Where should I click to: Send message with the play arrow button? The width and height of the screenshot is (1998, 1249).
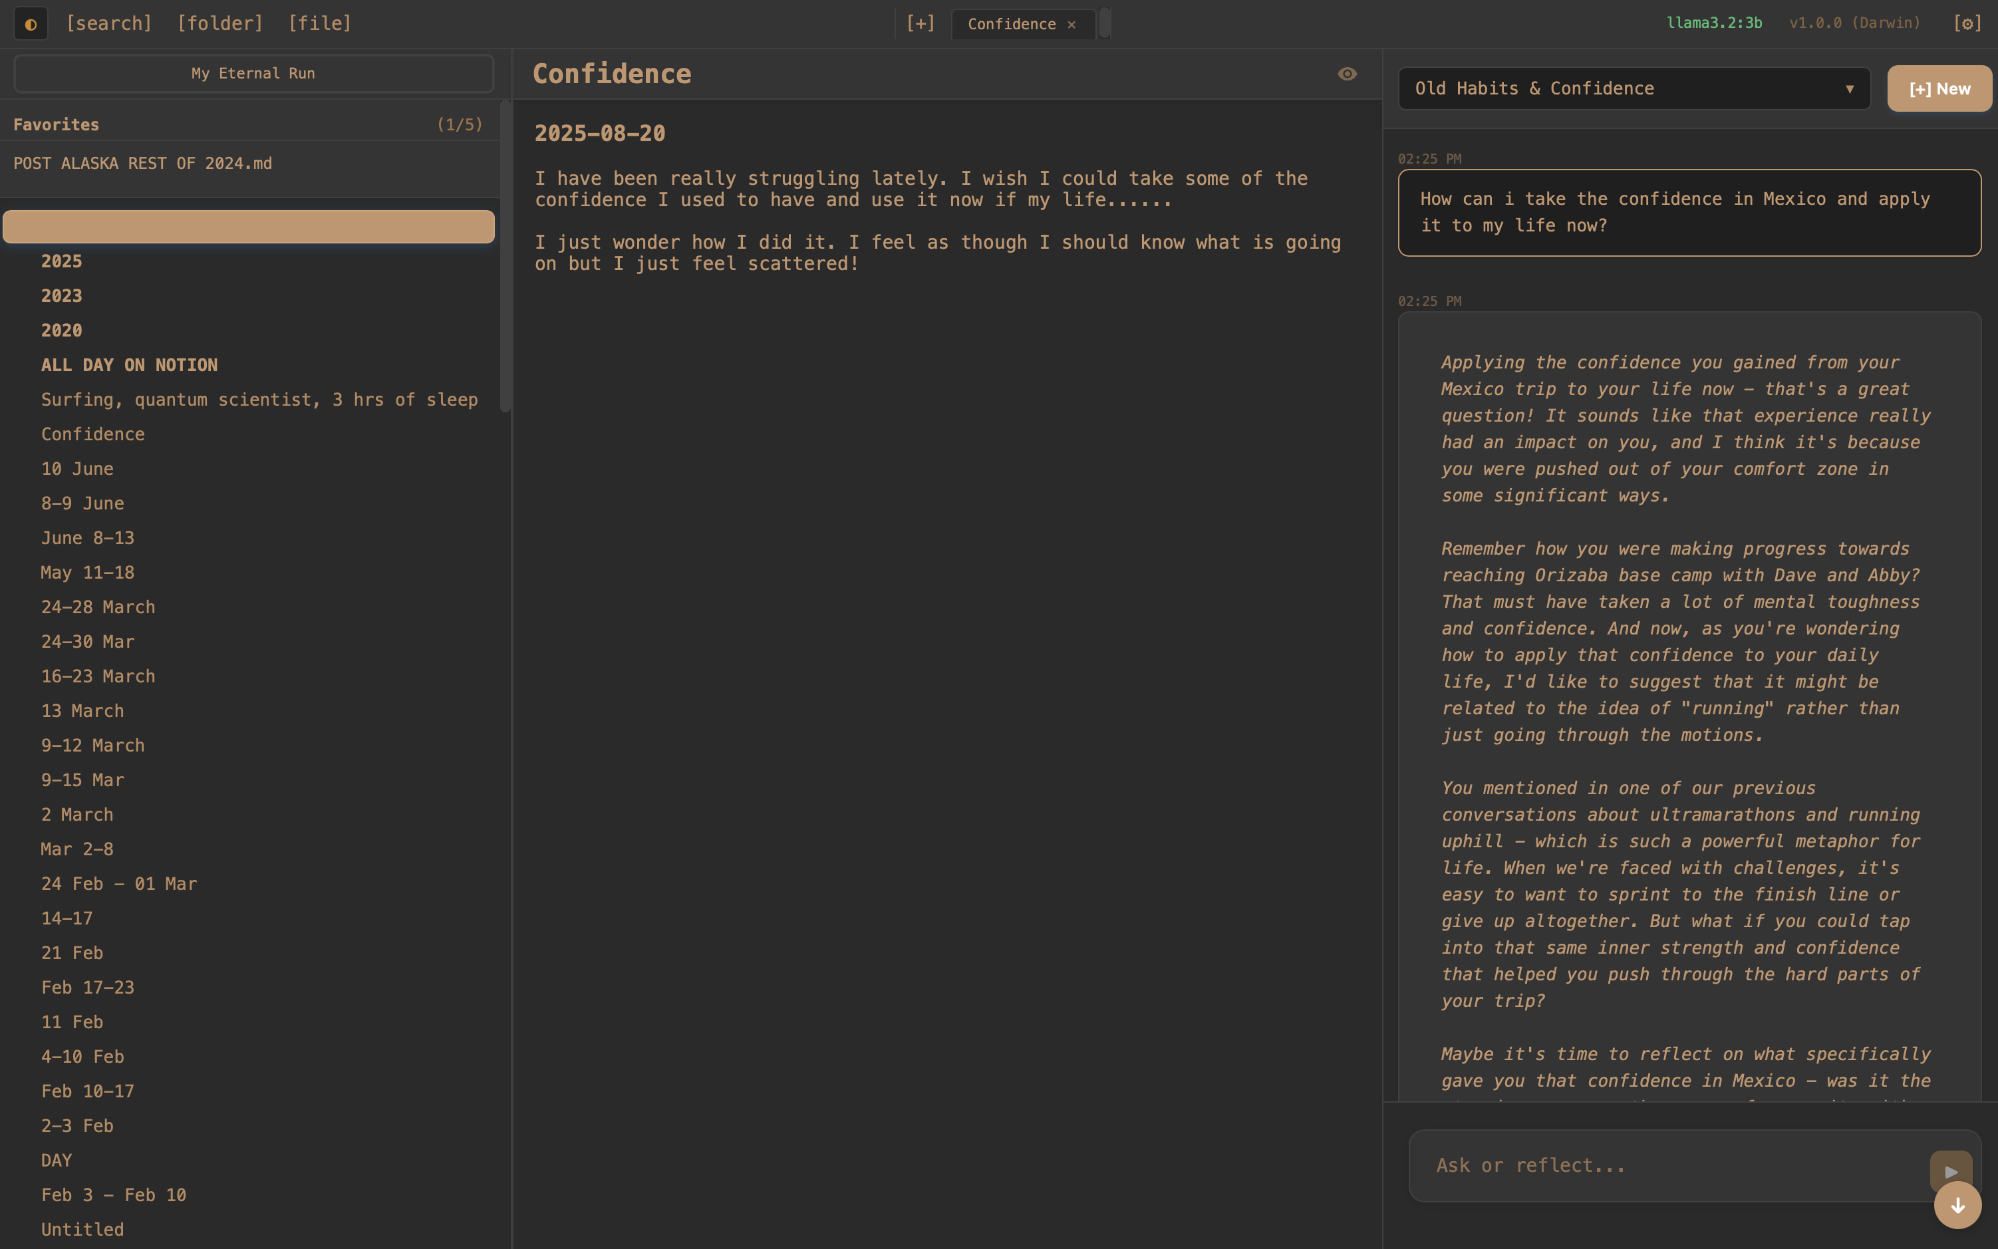click(1951, 1171)
